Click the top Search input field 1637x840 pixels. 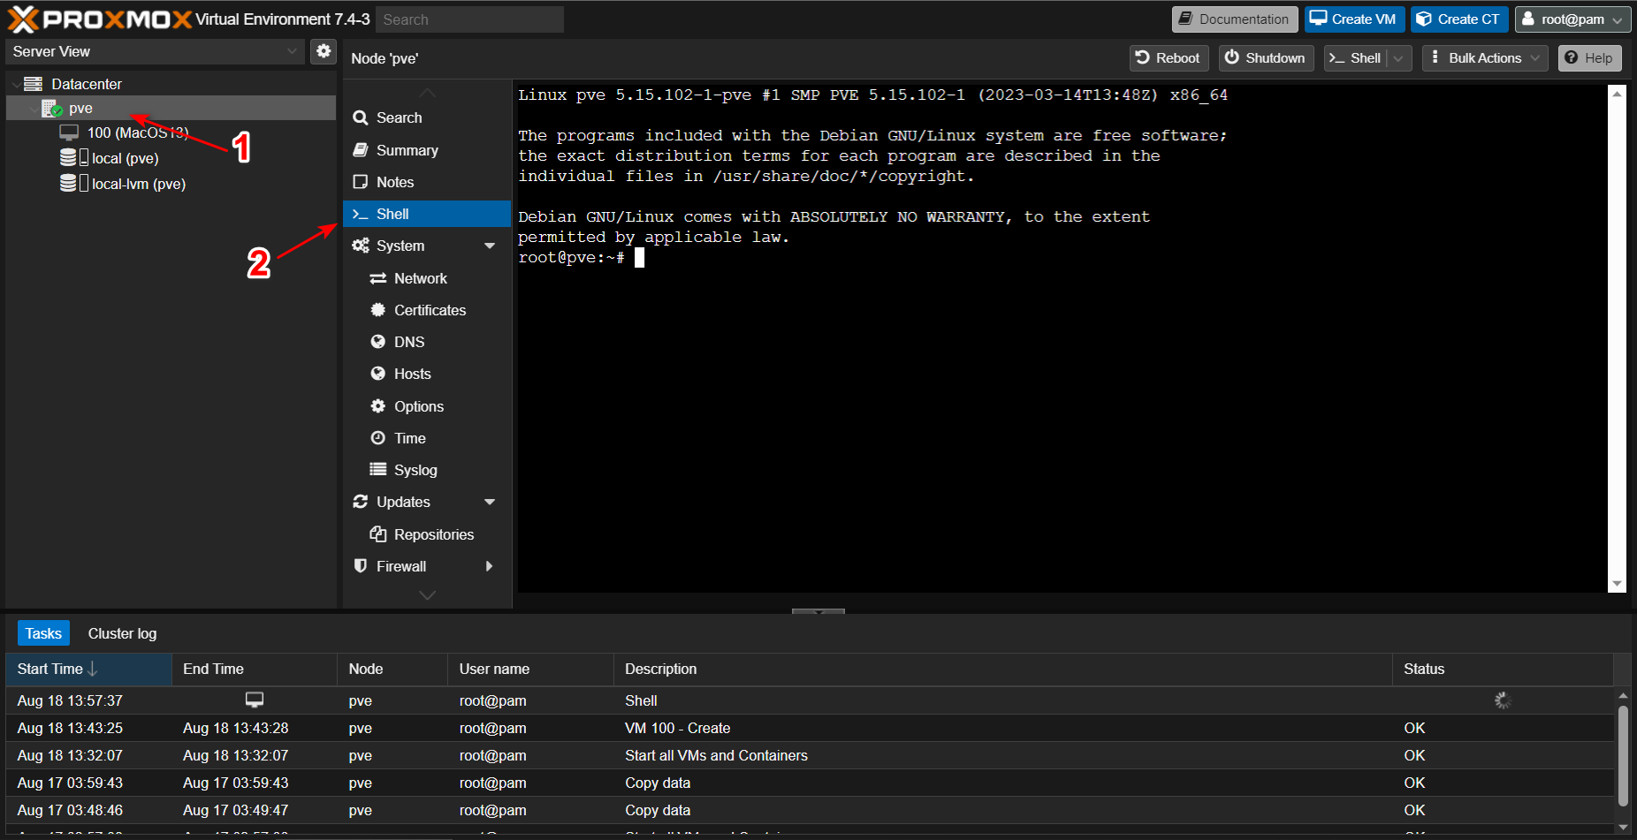pos(469,19)
